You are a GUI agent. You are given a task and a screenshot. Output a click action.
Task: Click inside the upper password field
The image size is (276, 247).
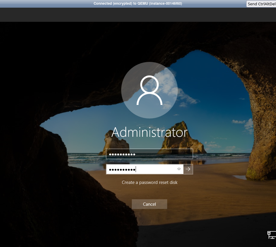coord(149,154)
